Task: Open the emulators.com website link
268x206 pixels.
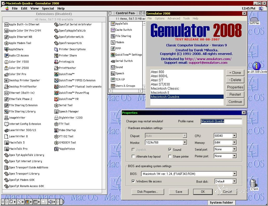Action: (208, 59)
